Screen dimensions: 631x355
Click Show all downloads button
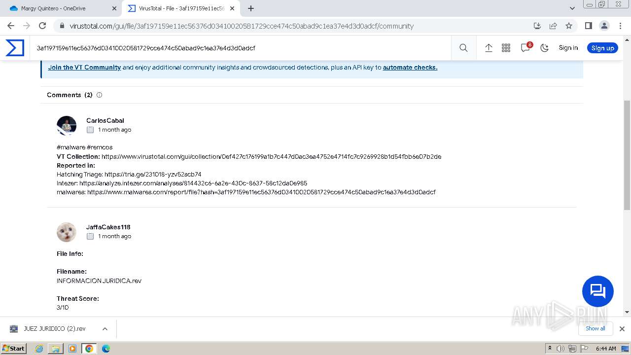tap(596, 328)
